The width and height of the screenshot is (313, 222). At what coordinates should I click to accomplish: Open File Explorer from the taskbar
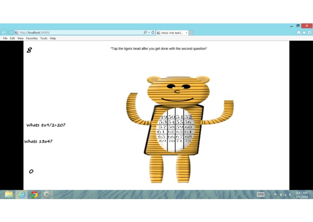pos(9,194)
